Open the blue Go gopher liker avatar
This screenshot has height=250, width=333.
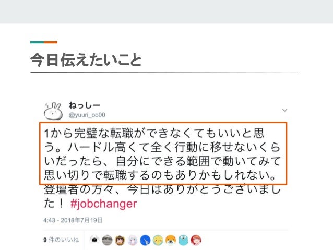tap(183, 240)
